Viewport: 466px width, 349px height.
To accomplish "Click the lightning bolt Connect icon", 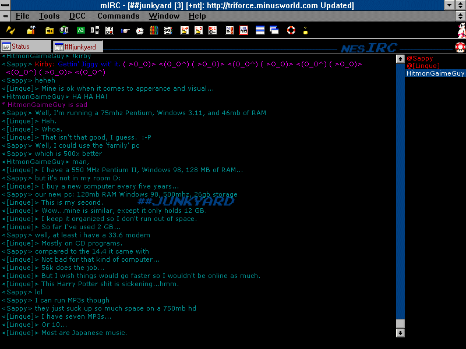I will (x=10, y=30).
